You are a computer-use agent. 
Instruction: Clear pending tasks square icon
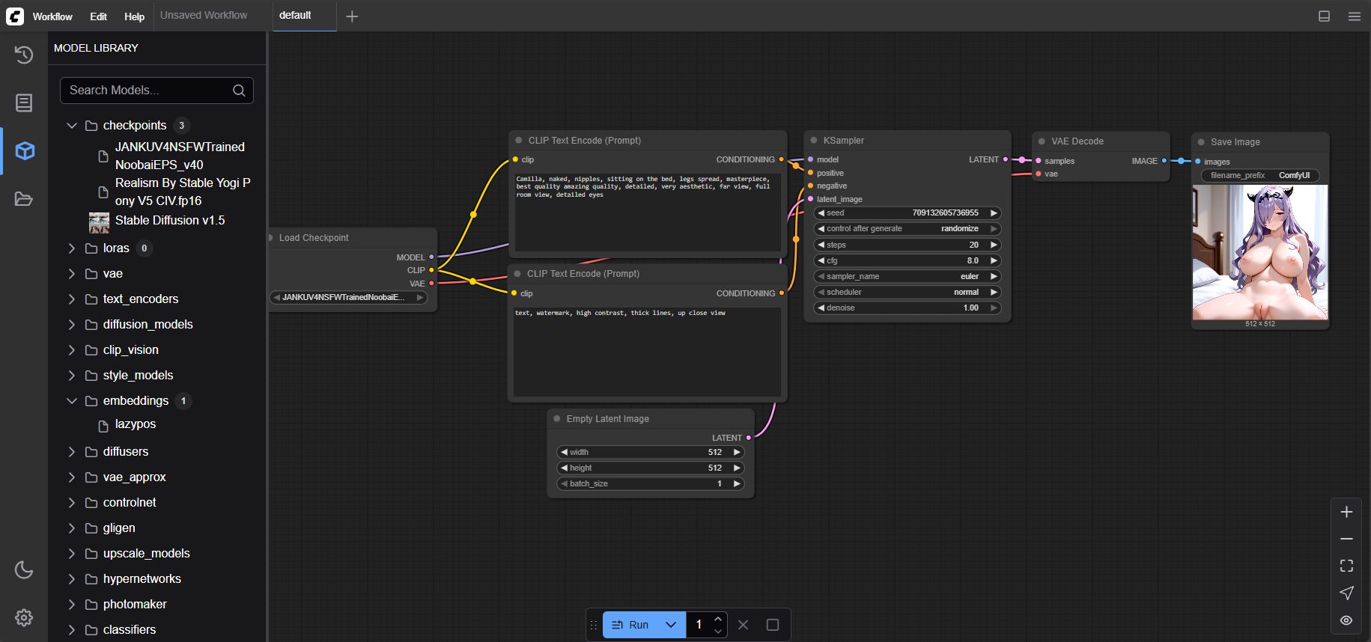click(x=773, y=625)
